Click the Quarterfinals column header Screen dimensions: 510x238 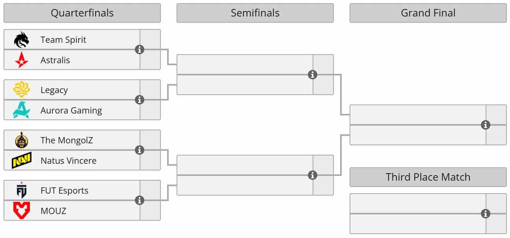tap(82, 13)
